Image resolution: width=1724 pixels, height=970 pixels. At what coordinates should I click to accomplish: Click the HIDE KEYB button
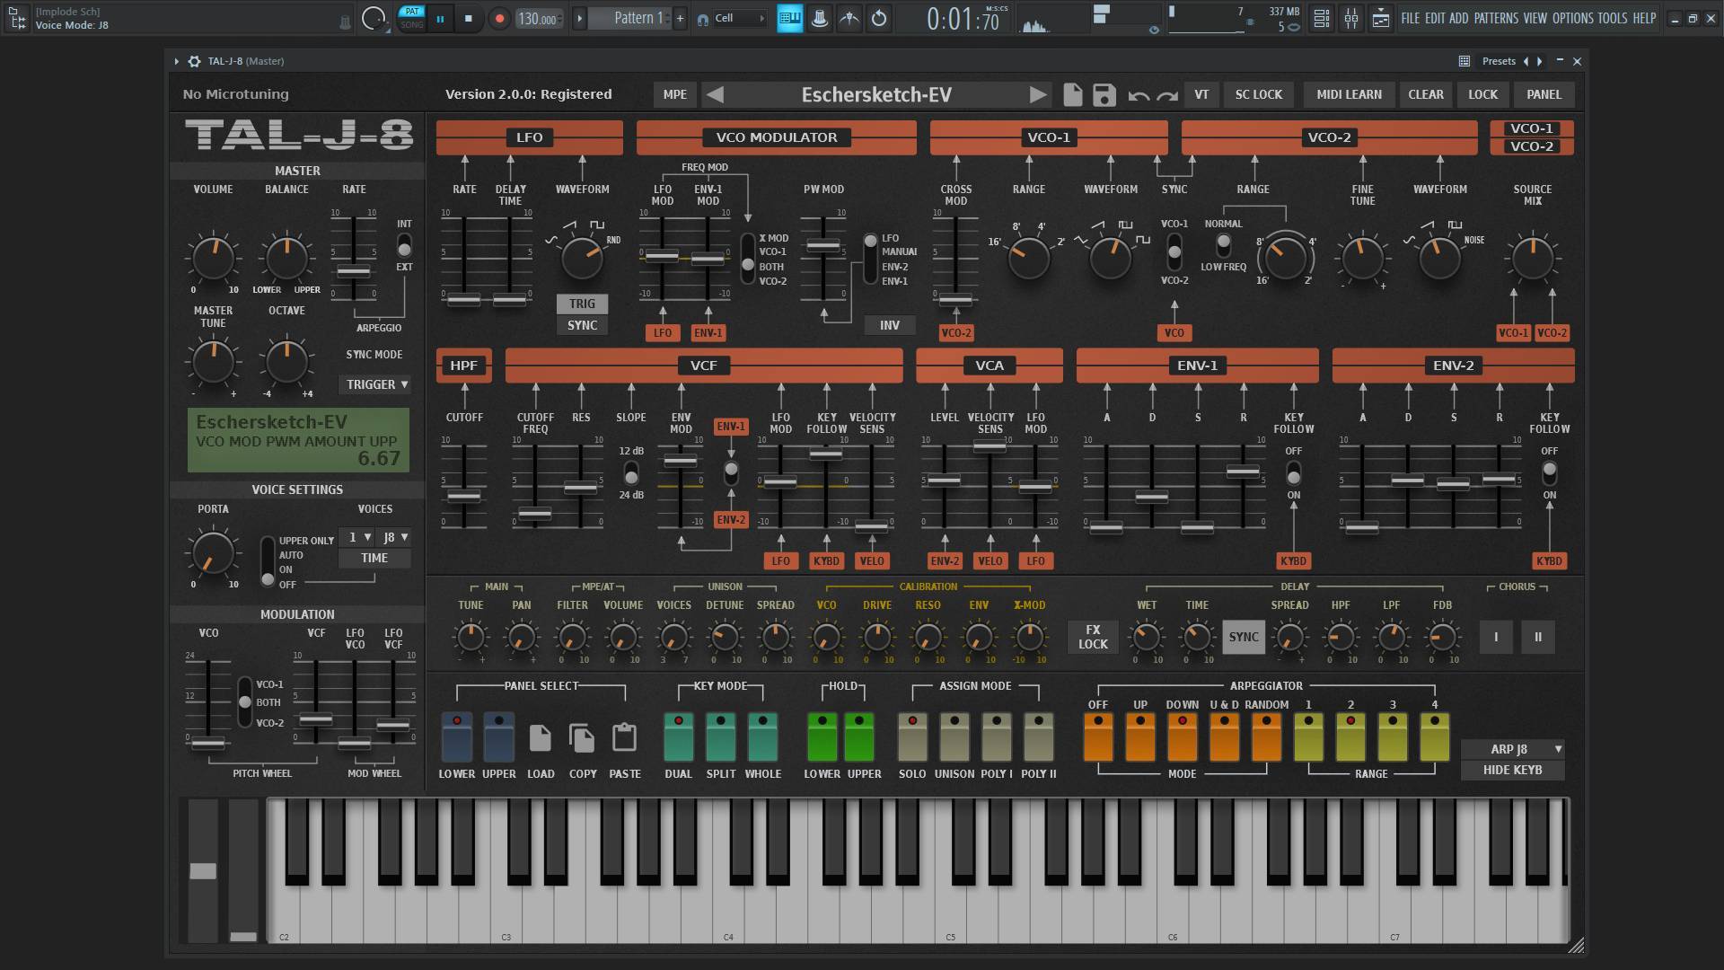(x=1513, y=770)
